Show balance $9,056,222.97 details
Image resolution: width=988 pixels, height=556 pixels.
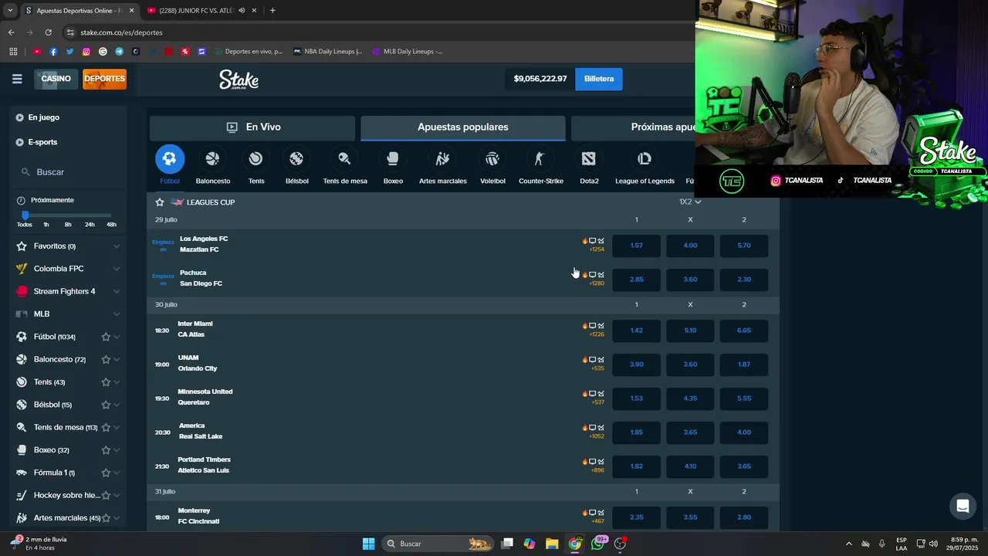540,79
